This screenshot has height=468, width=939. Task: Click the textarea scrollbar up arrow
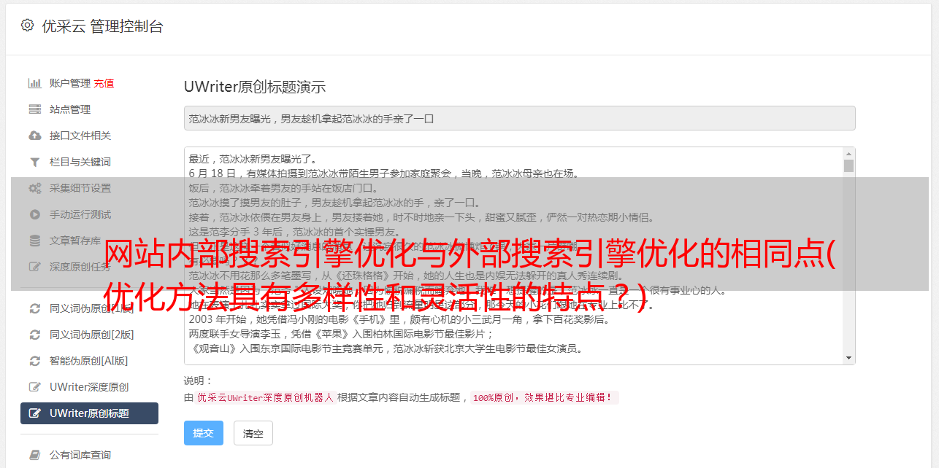[848, 154]
